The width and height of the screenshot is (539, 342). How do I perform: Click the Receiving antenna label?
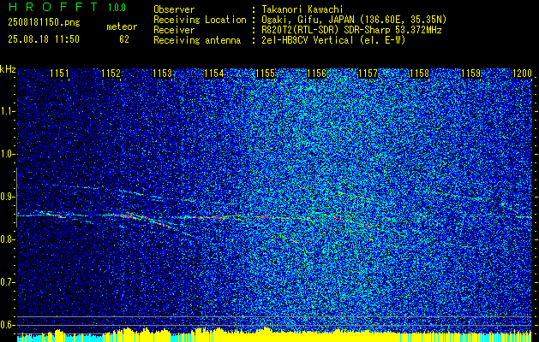coord(197,40)
